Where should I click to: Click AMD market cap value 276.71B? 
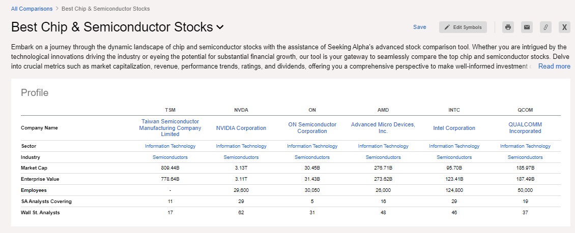[383, 168]
